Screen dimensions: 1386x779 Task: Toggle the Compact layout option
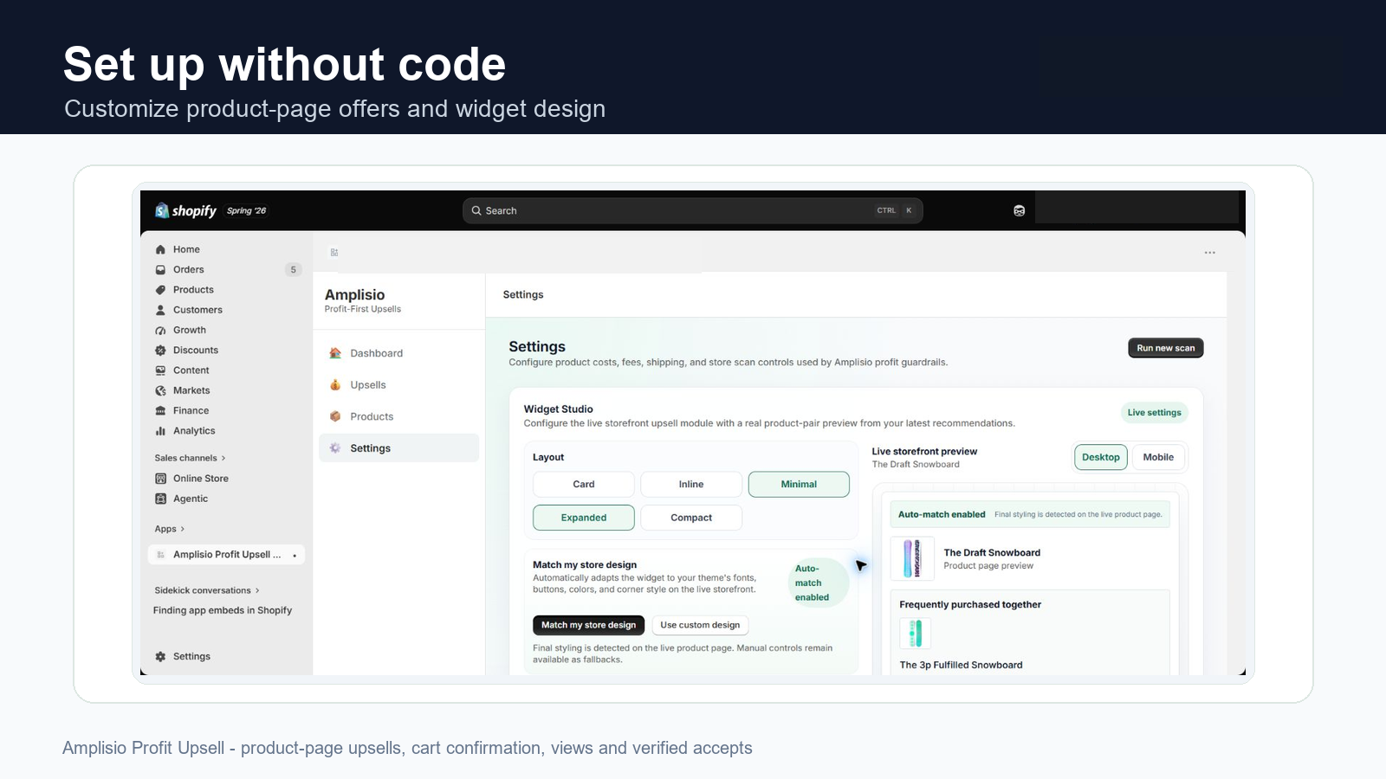coord(691,518)
